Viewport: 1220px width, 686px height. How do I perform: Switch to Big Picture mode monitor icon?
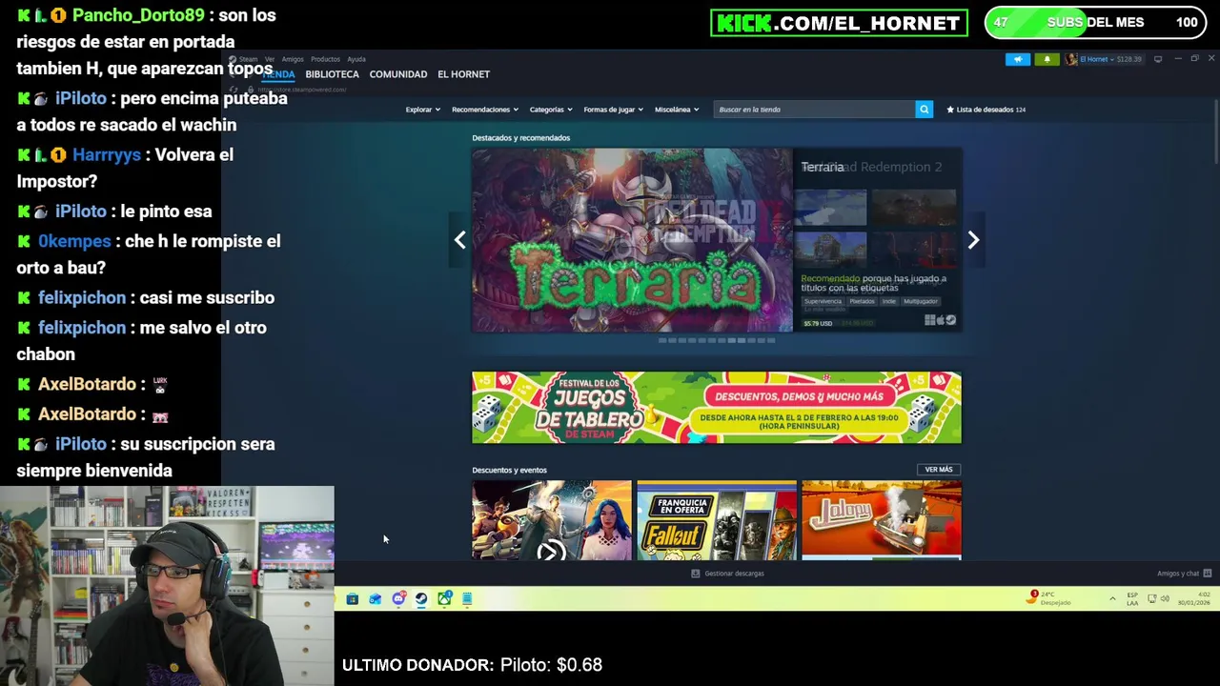click(x=1158, y=59)
